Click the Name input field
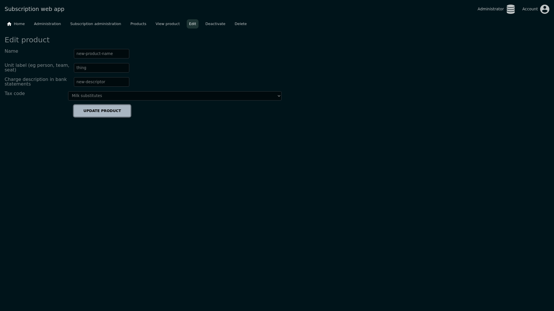The image size is (554, 311). 101,54
